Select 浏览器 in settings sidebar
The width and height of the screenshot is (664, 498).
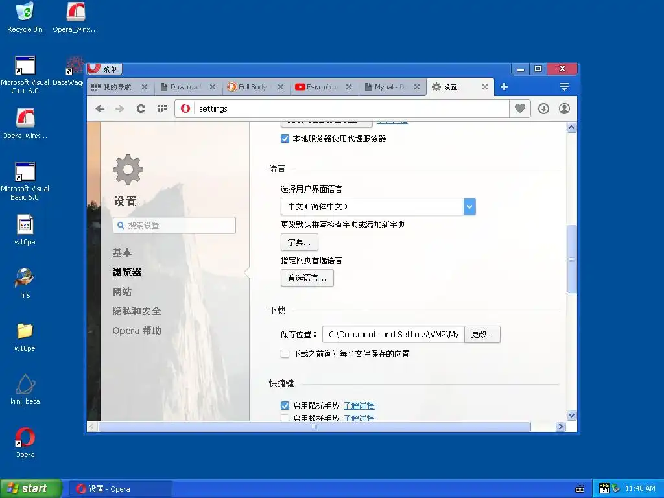pyautogui.click(x=127, y=272)
